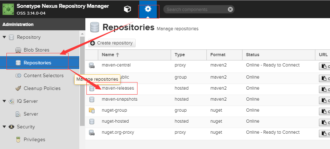Screen dimensions: 330x149
Task: Sort by the Type column header
Action: point(189,55)
